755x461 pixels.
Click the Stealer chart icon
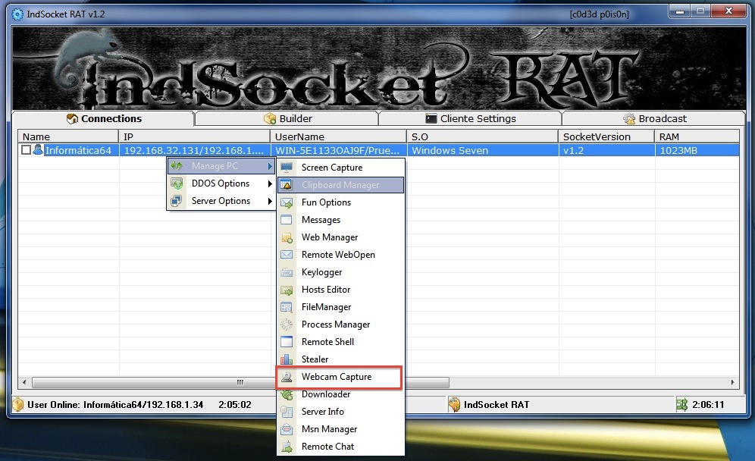click(287, 359)
